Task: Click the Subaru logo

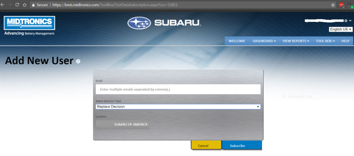Action: click(x=164, y=23)
